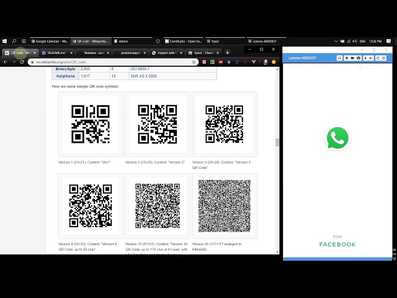Click the round clock icon on the taskbar
397x298 pixels.
(158, 41)
